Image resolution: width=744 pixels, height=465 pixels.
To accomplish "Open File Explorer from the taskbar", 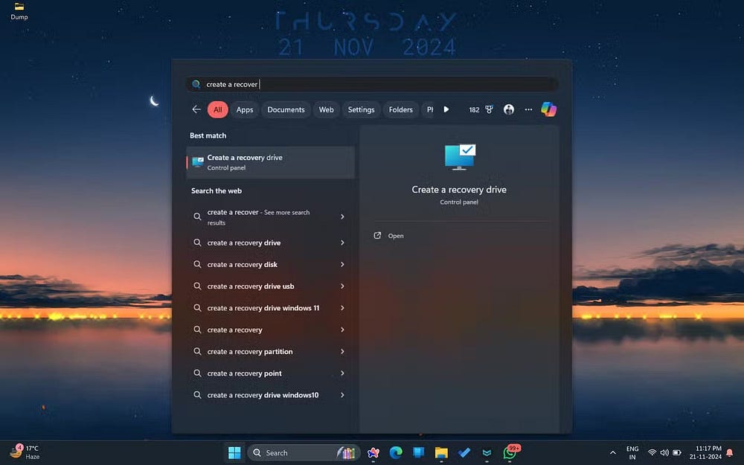I will click(441, 452).
